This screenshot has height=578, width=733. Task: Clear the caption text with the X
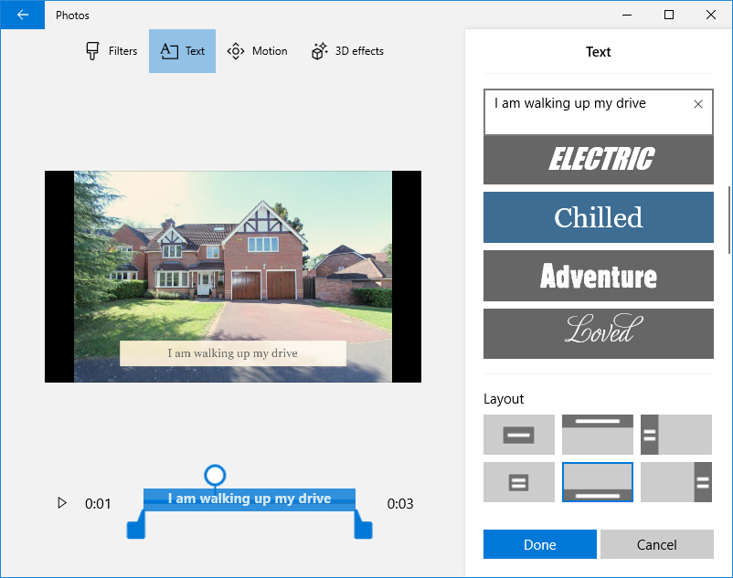pos(698,104)
